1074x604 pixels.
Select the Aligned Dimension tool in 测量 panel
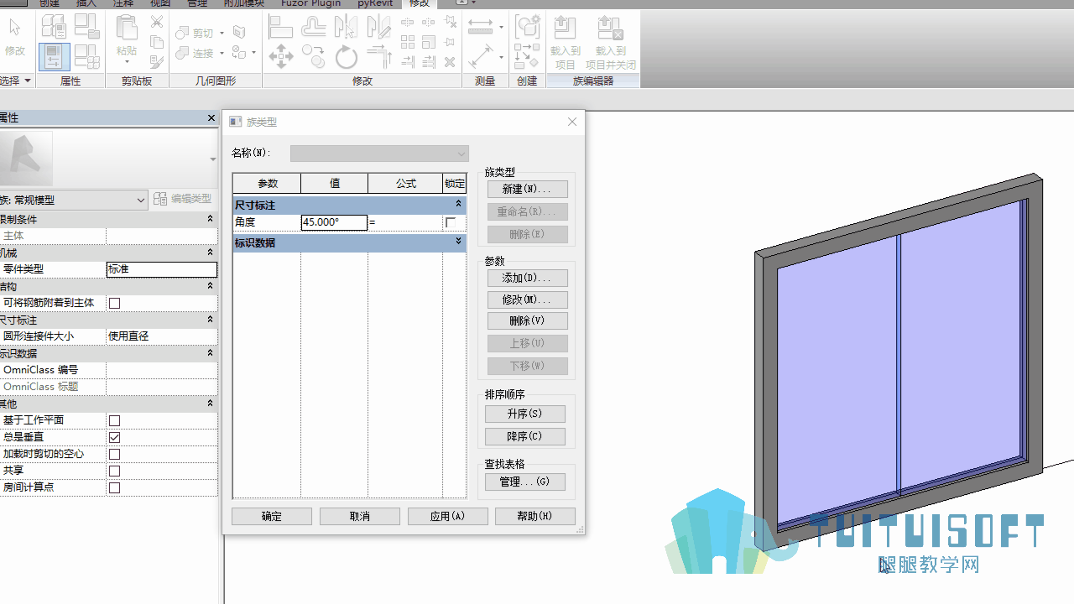(x=481, y=27)
